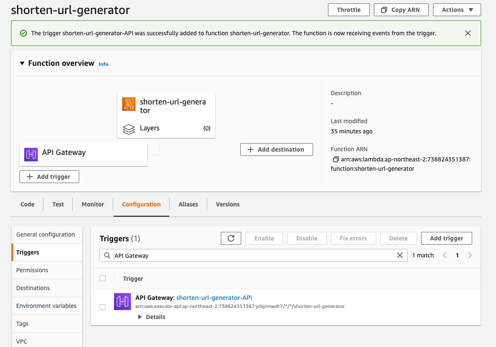Image resolution: width=496 pixels, height=347 pixels.
Task: Click the Add destination button
Action: (x=277, y=150)
